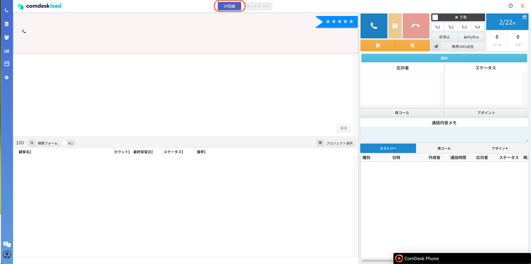Expand the 検索フォーム search panel
Screen dimensions: 531x264
[x=44, y=143]
